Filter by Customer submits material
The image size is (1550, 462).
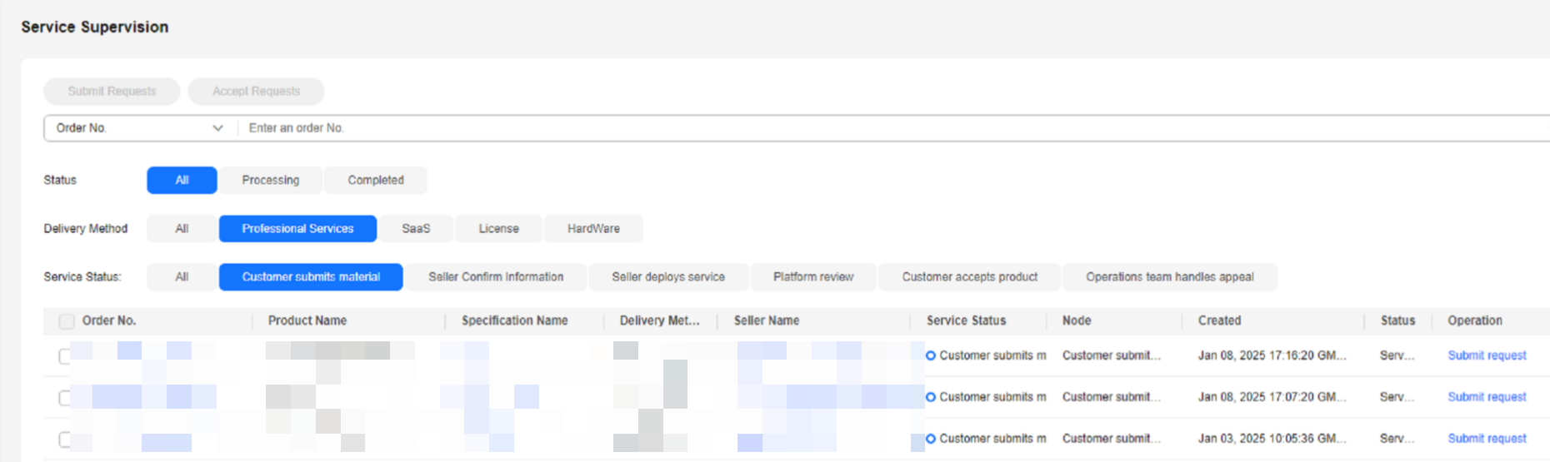coord(311,277)
